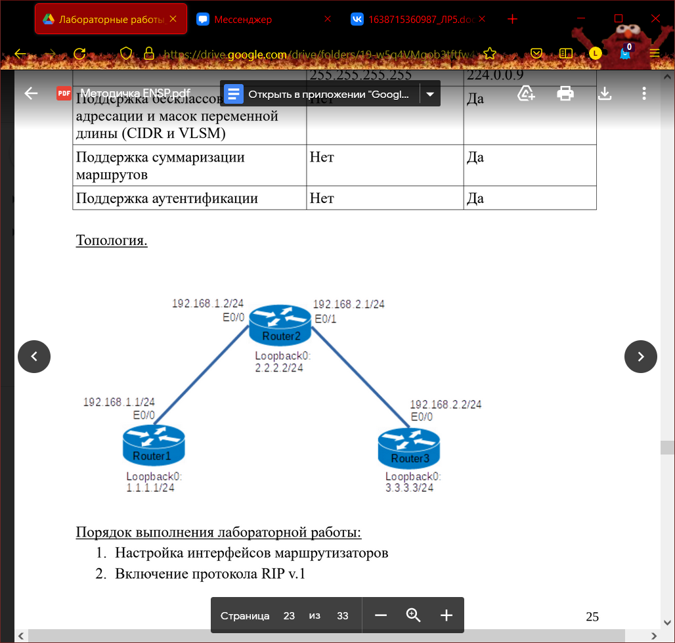This screenshot has height=643, width=675.
Task: Open the Pocket save icon in the toolbar
Action: 536,53
